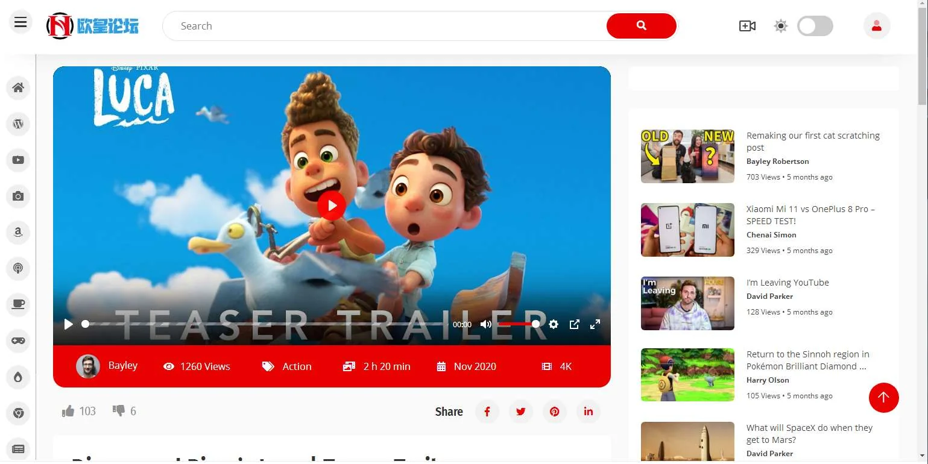Open video player settings gear

[554, 324]
